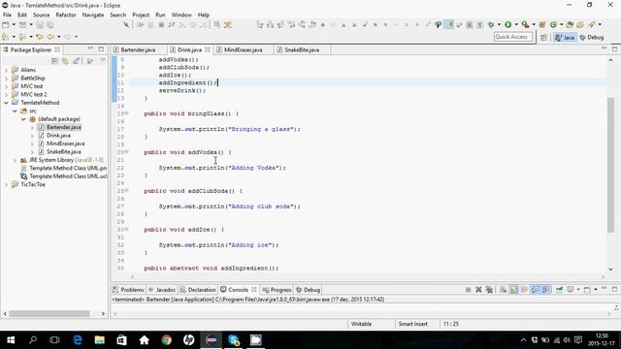The image size is (621, 349).
Task: Open the Navigate menu
Action: tap(93, 16)
